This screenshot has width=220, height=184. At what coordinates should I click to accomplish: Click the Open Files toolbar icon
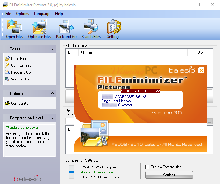click(x=14, y=27)
